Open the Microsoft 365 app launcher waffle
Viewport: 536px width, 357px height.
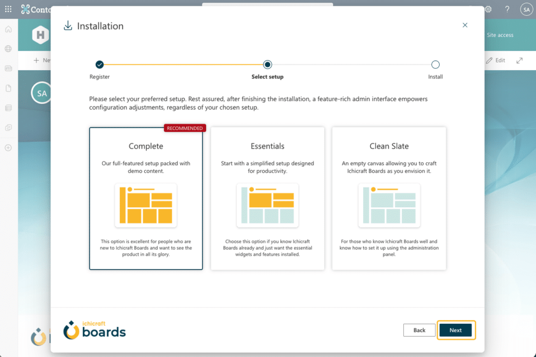coord(8,9)
